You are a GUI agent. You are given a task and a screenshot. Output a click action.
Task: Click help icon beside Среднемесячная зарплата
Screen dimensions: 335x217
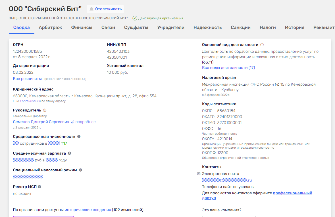(69, 153)
